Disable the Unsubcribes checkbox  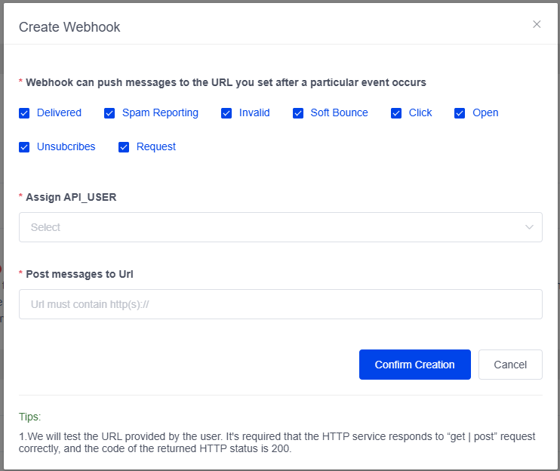24,147
